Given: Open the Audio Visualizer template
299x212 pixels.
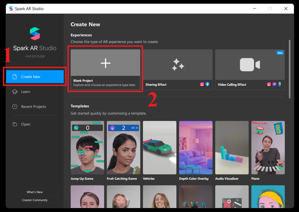Looking at the screenshot, I should tap(232, 148).
